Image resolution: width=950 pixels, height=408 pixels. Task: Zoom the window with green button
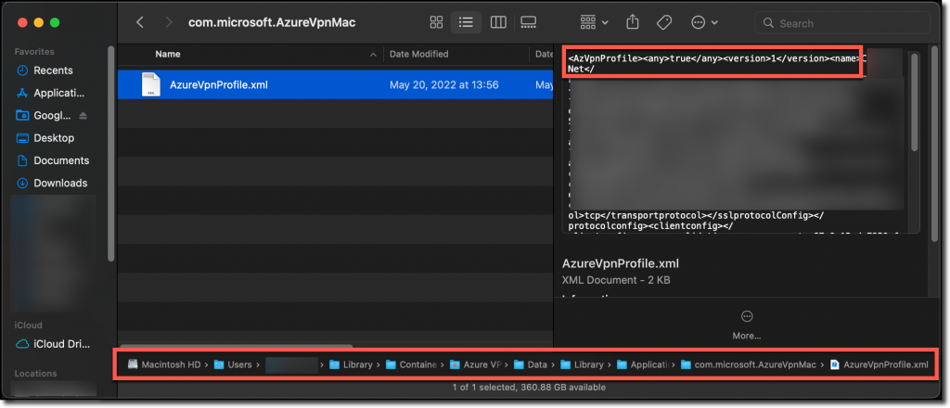[x=55, y=23]
